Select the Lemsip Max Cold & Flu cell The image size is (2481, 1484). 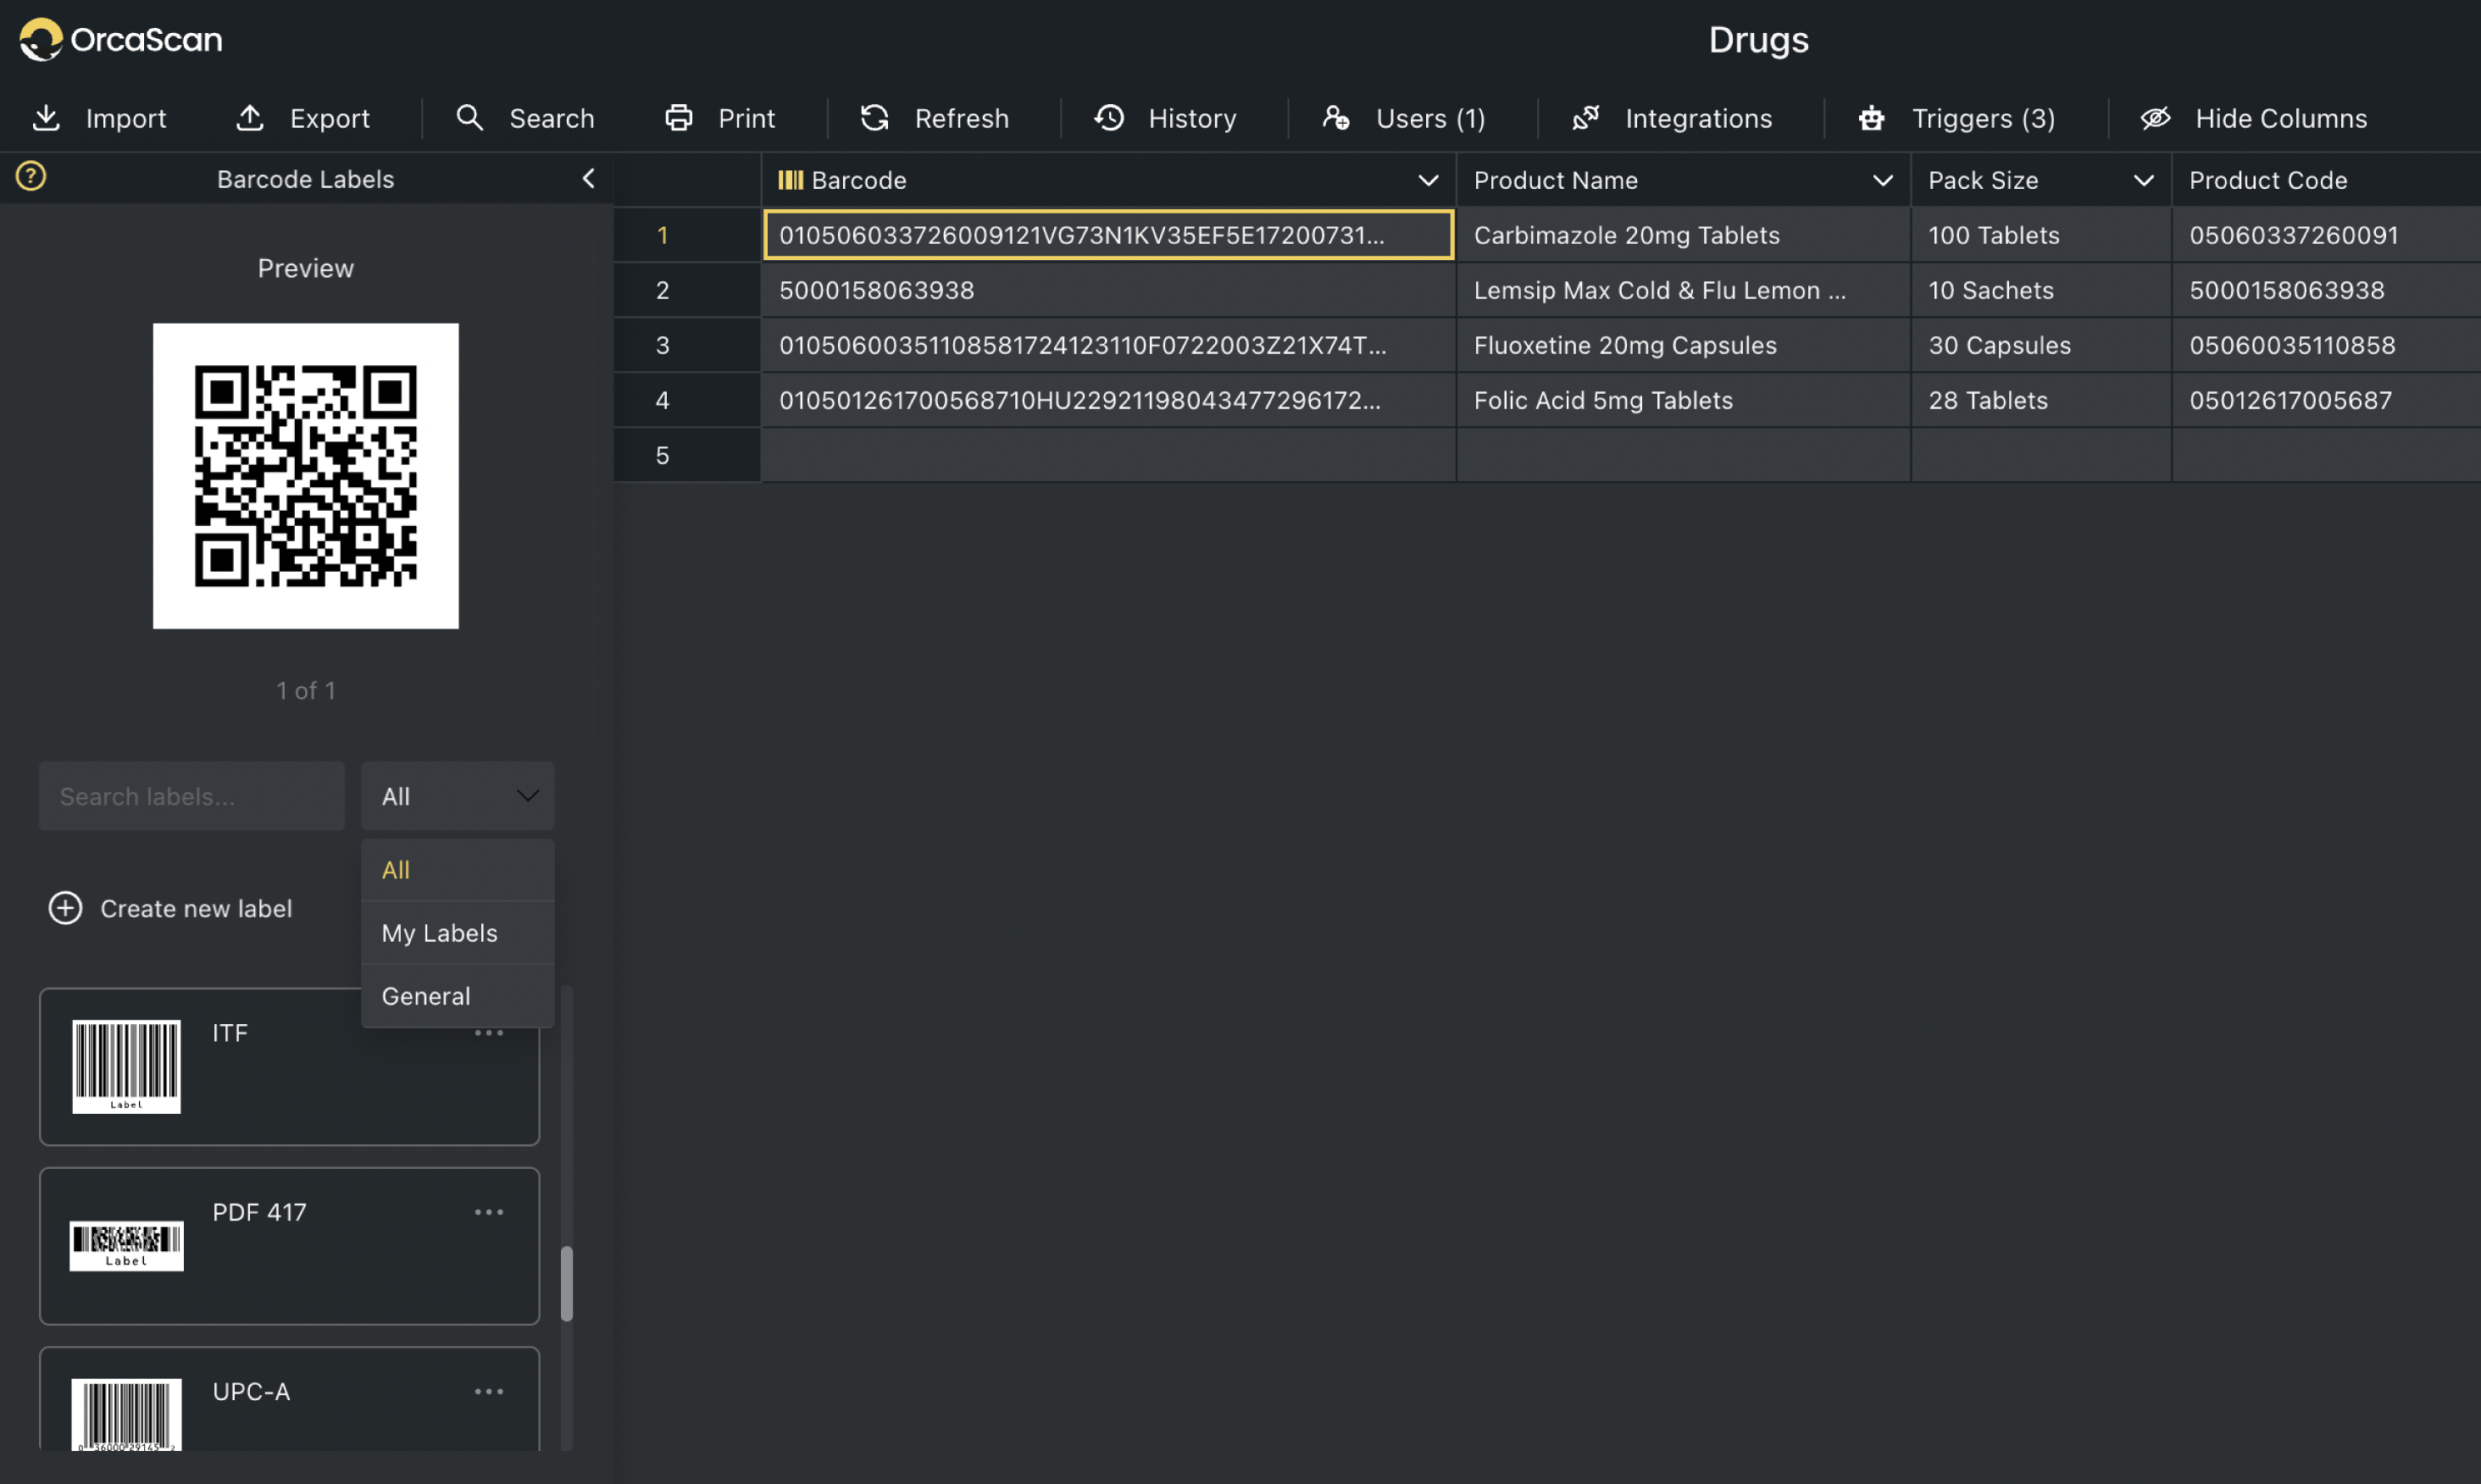[1684, 290]
